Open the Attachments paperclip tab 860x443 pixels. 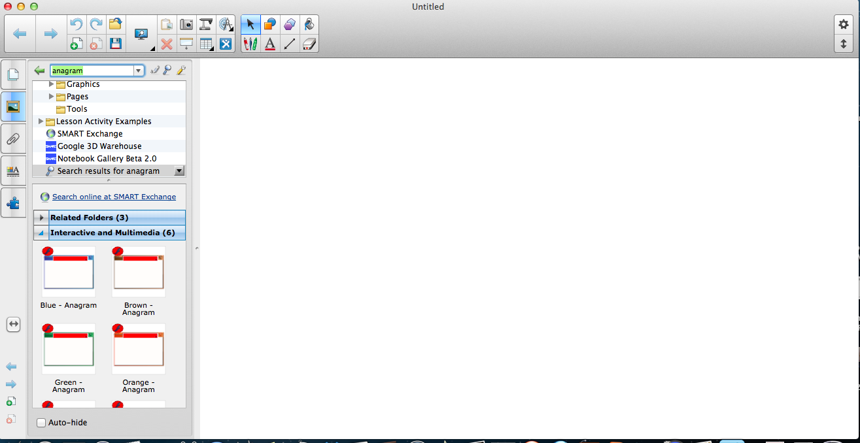tap(13, 139)
